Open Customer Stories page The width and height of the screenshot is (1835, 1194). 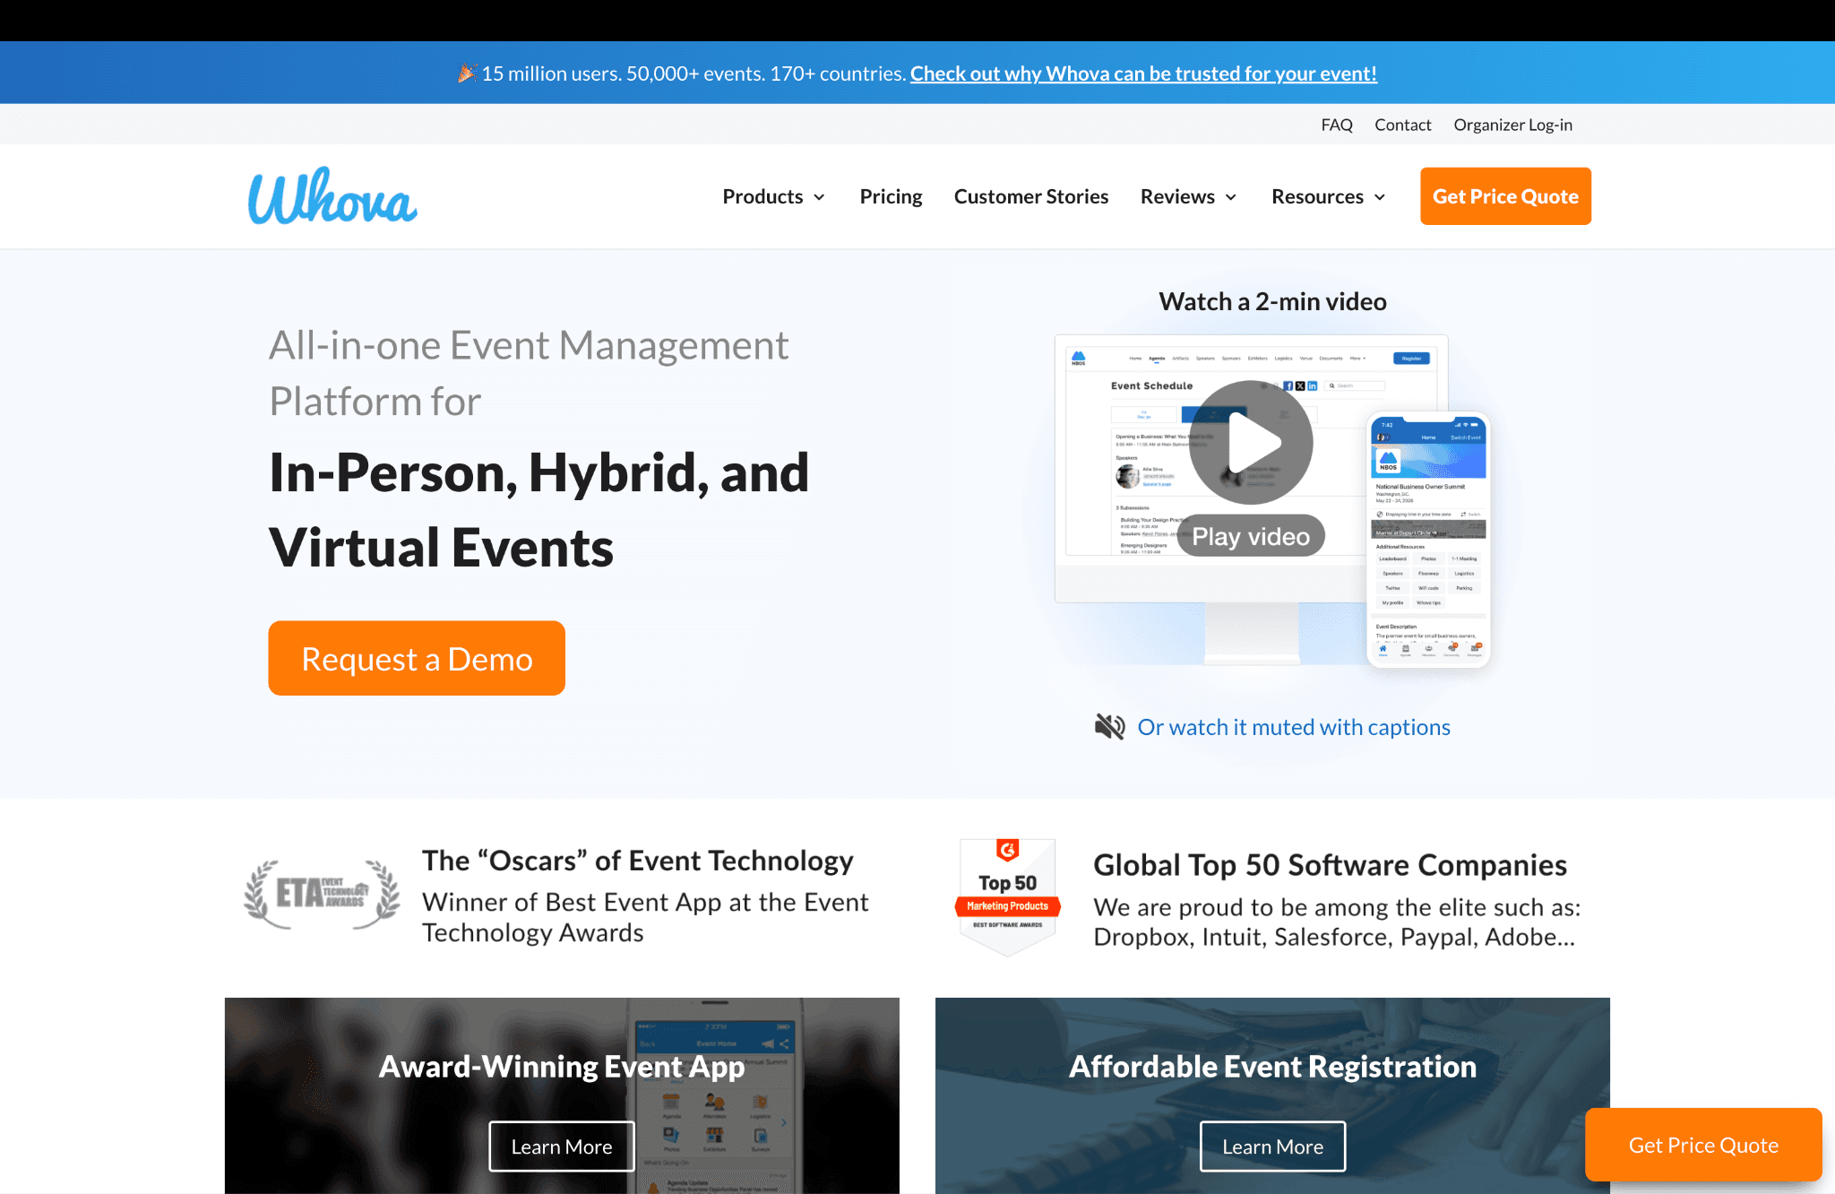pyautogui.click(x=1031, y=196)
